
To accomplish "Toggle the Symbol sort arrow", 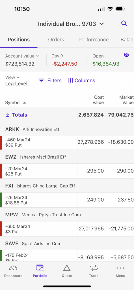I will click(24, 103).
